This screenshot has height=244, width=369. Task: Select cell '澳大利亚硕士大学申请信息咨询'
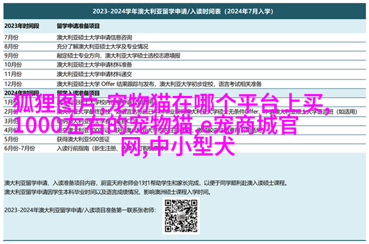tap(94, 37)
